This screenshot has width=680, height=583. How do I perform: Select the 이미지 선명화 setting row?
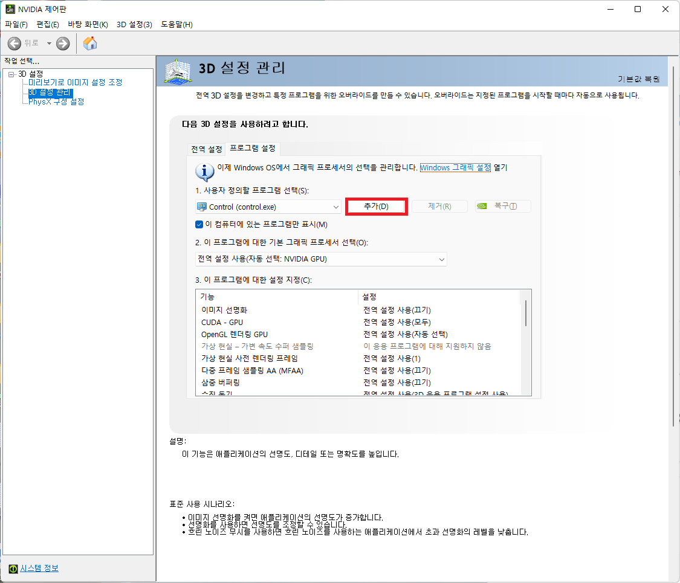pos(357,310)
